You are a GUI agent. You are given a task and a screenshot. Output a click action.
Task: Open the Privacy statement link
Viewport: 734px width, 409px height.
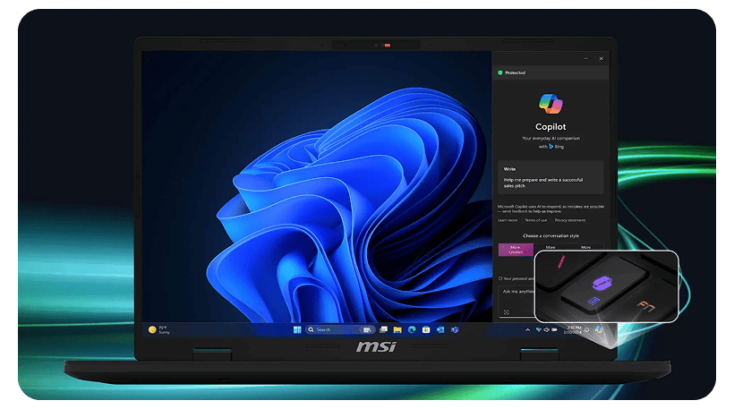[x=570, y=219]
